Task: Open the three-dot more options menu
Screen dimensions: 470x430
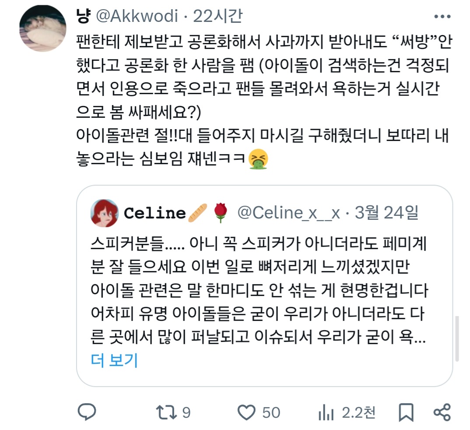Action: tap(442, 17)
